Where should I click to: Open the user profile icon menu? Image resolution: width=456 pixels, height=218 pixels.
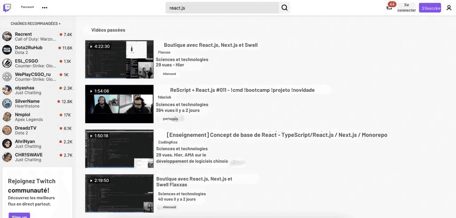(448, 8)
